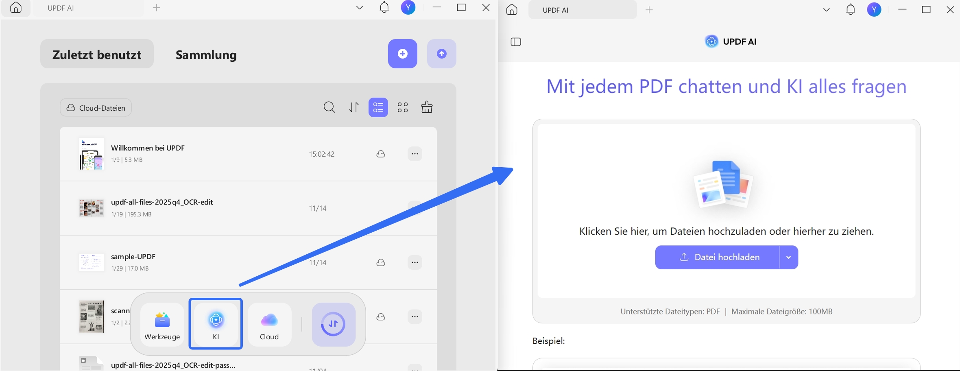The height and width of the screenshot is (371, 960).
Task: Click the file name sample-UPDF
Action: point(133,257)
